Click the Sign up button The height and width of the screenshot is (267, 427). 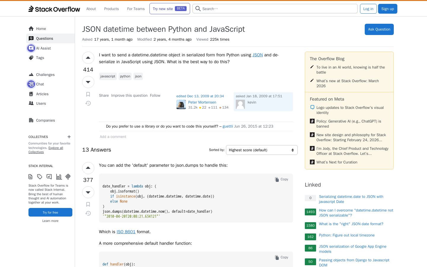(x=388, y=9)
